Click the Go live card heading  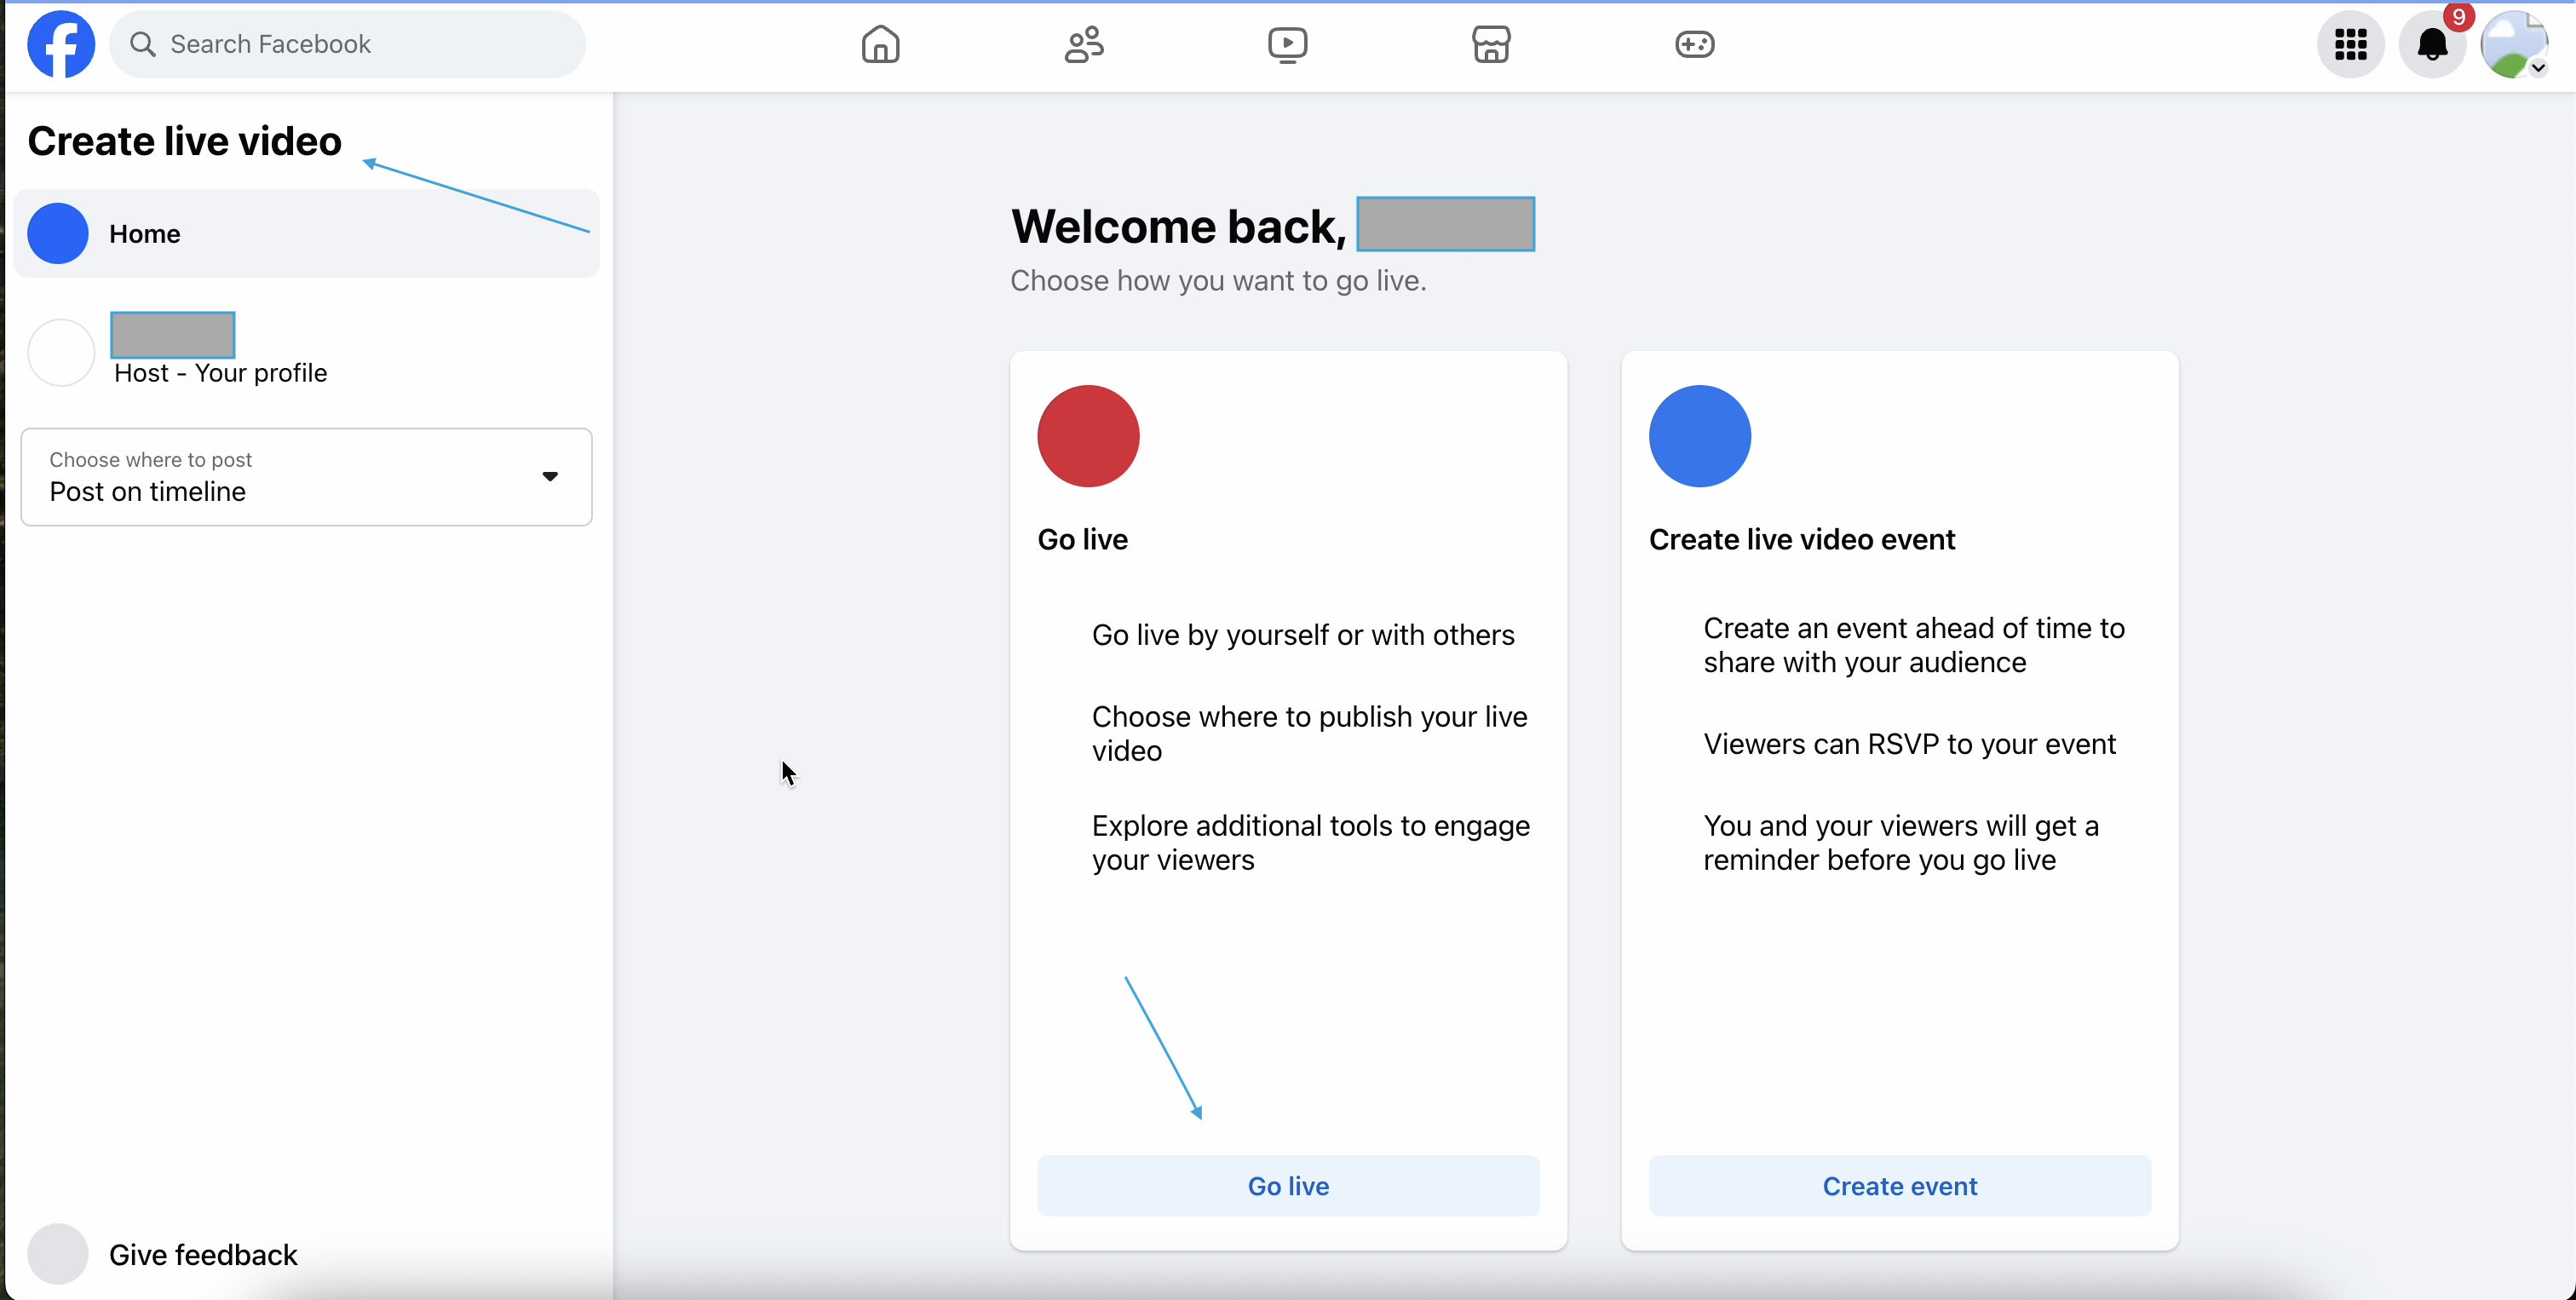[x=1082, y=539]
